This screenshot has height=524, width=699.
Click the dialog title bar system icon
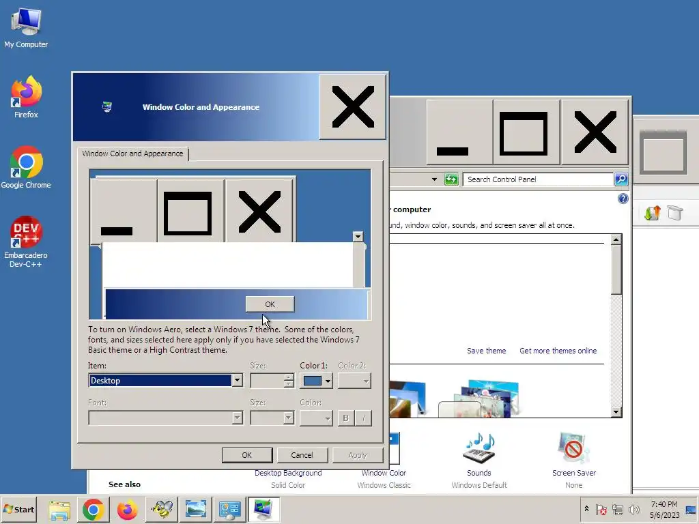point(107,107)
